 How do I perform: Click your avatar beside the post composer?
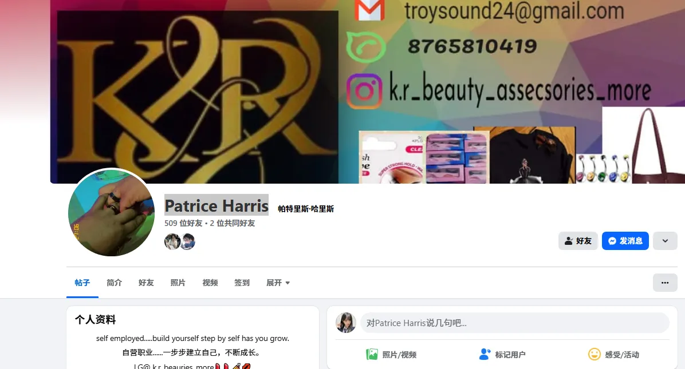[346, 323]
